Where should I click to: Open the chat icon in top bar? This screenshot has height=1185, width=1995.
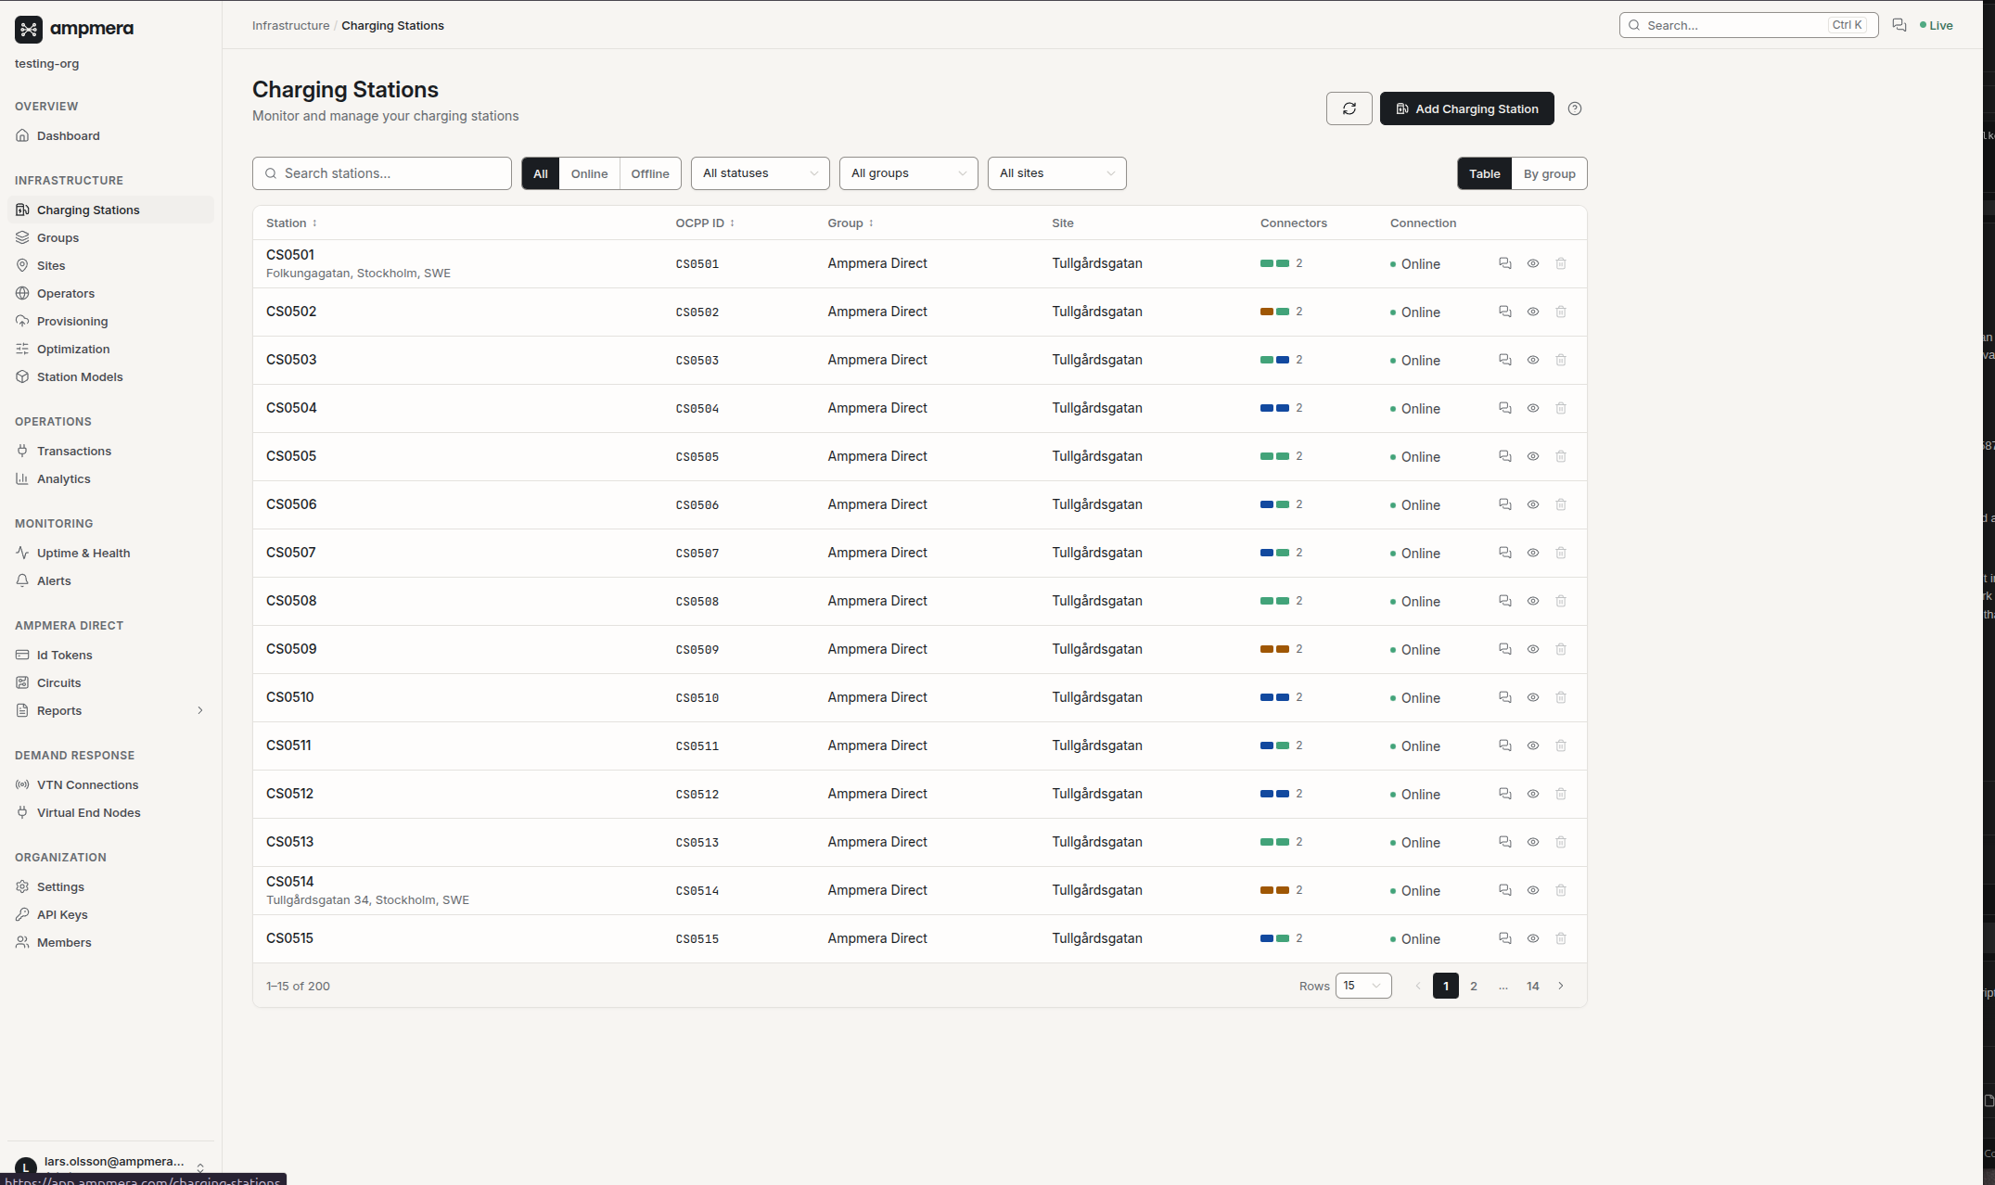[1899, 25]
